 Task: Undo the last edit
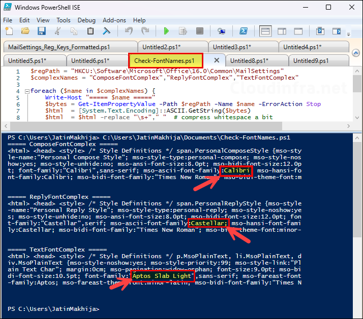[129, 31]
